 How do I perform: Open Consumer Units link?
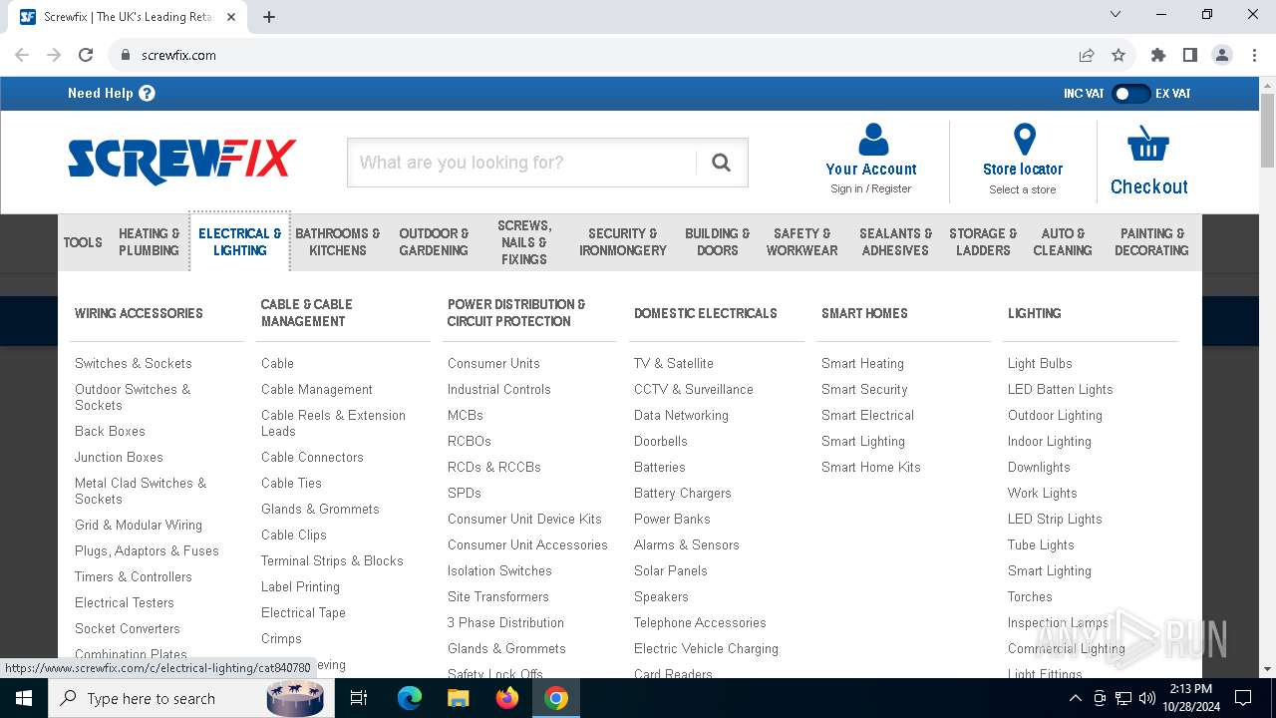pyautogui.click(x=493, y=363)
